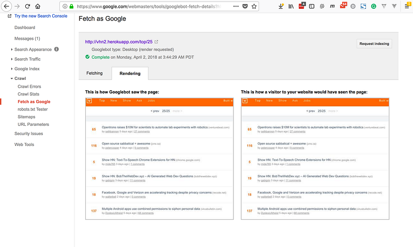The image size is (413, 247).
Task: Click the visitor 'would have seen the page' heading
Action: pyautogui.click(x=304, y=92)
